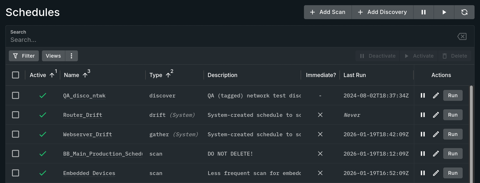Image resolution: width=480 pixels, height=183 pixels.
Task: Edit the Embedded Devices schedule
Action: coord(436,173)
